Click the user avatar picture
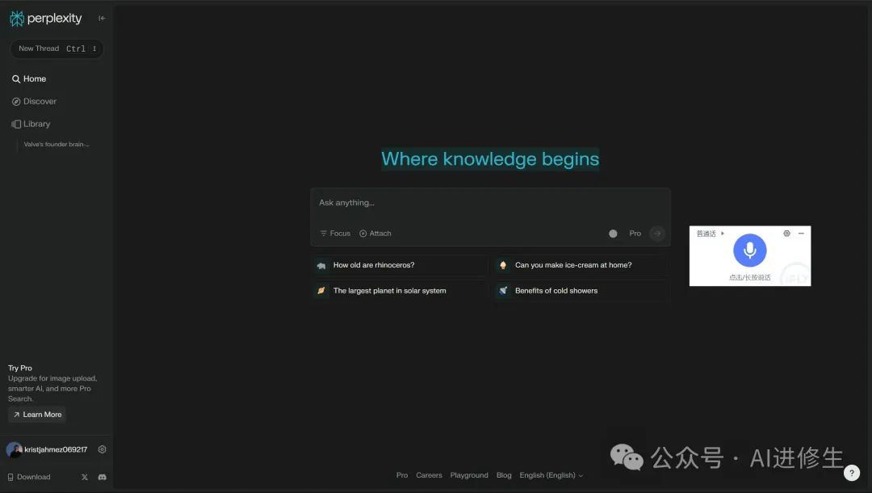This screenshot has height=493, width=872. [x=15, y=449]
